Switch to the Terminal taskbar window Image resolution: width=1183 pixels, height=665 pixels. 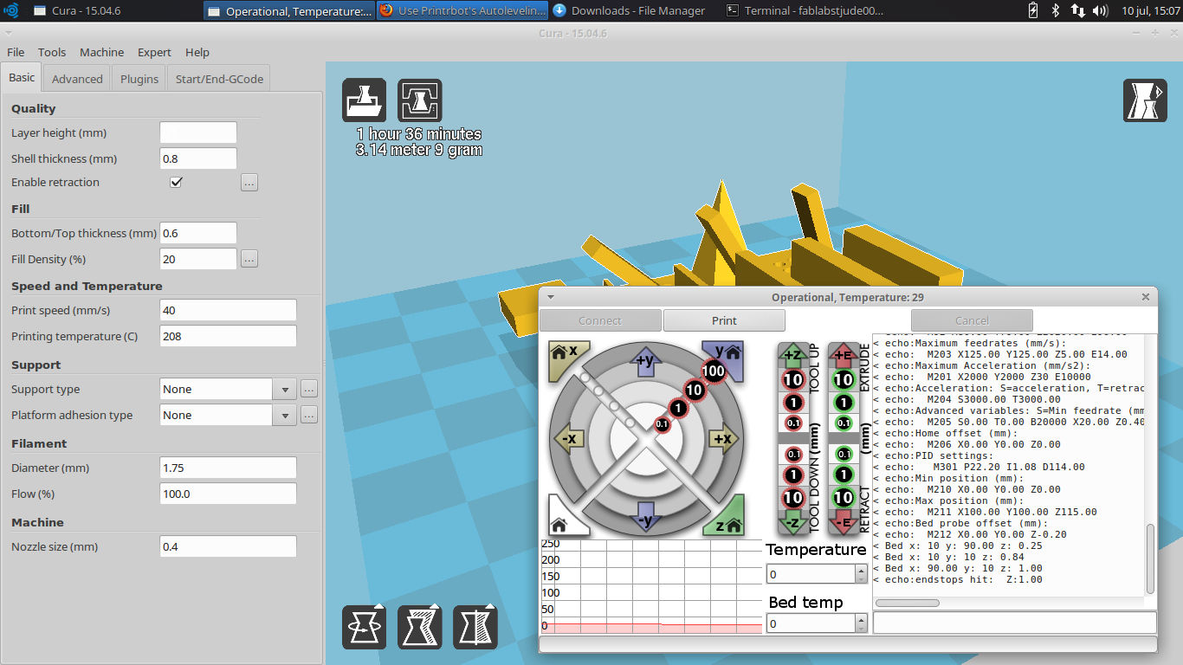pyautogui.click(x=805, y=10)
